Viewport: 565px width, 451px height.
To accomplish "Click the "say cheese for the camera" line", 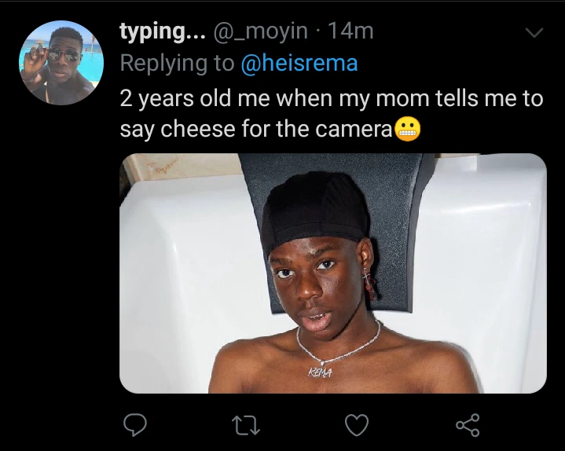I will pyautogui.click(x=256, y=129).
